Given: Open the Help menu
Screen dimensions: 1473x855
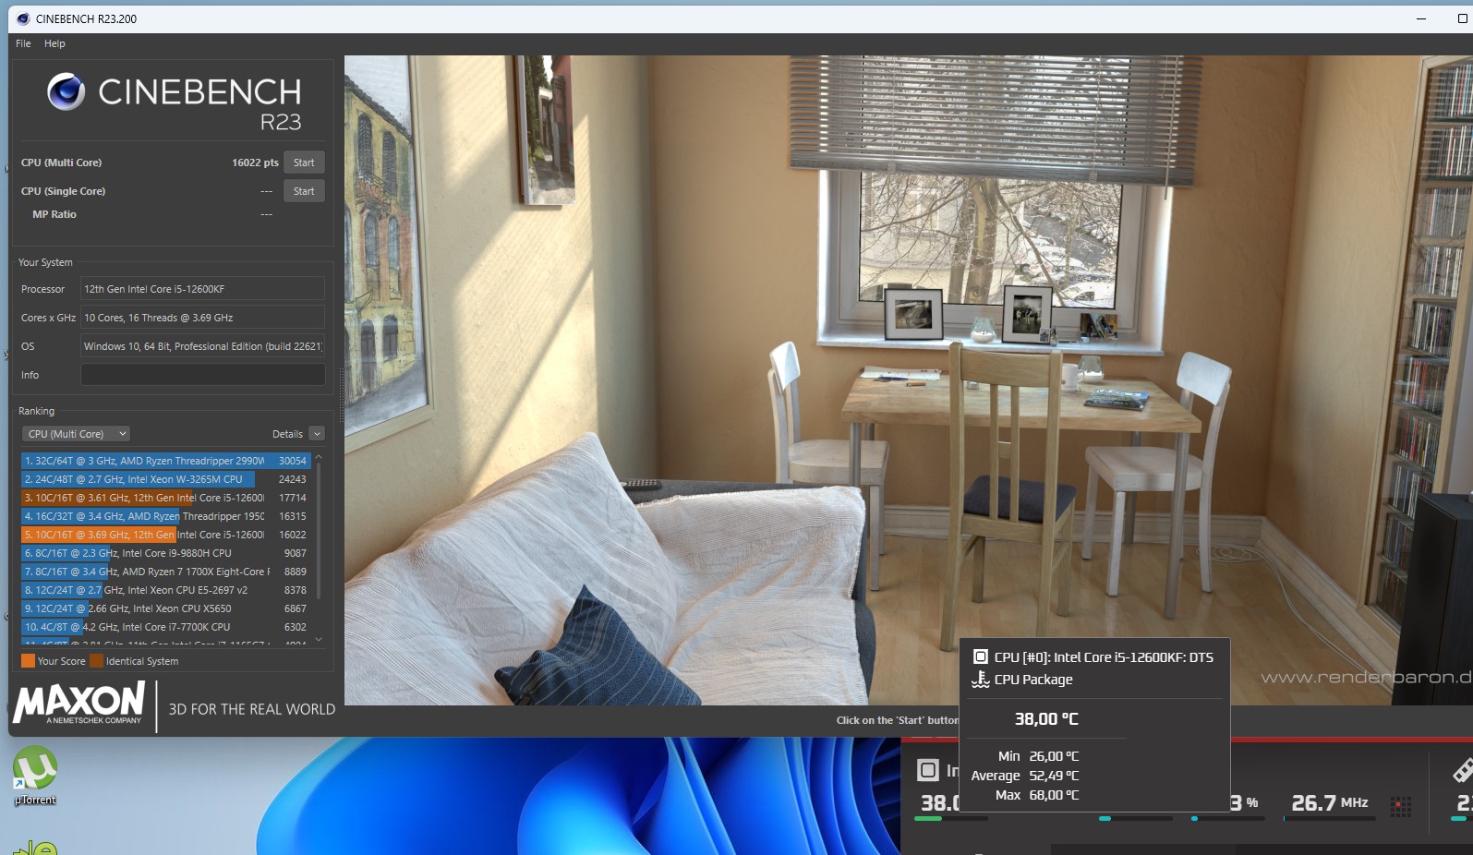Looking at the screenshot, I should pyautogui.click(x=54, y=43).
